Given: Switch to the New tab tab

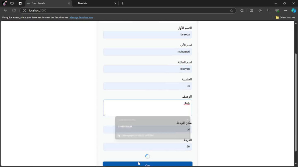Looking at the screenshot, I should click(x=95, y=3).
